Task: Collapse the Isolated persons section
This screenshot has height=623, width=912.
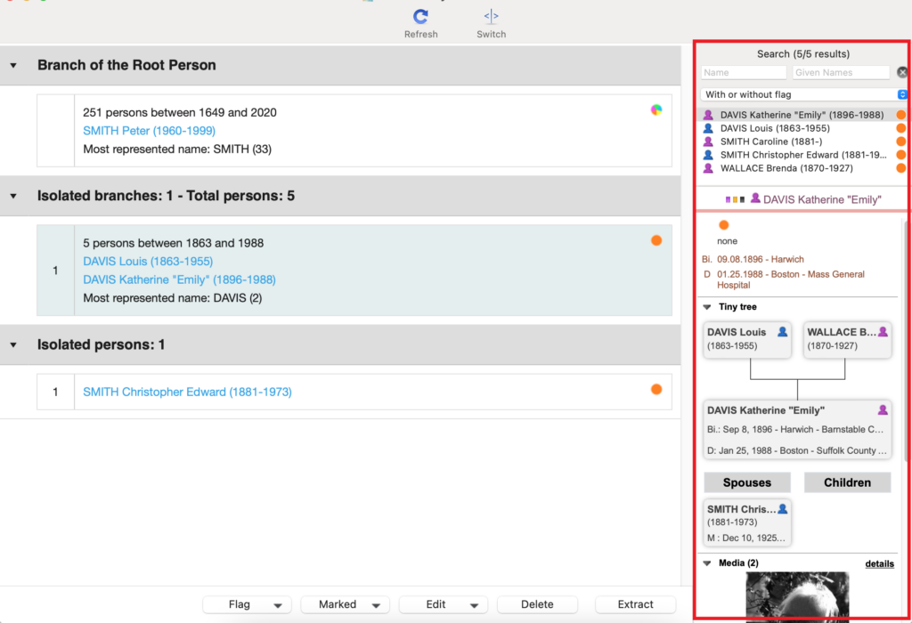Action: (x=13, y=345)
